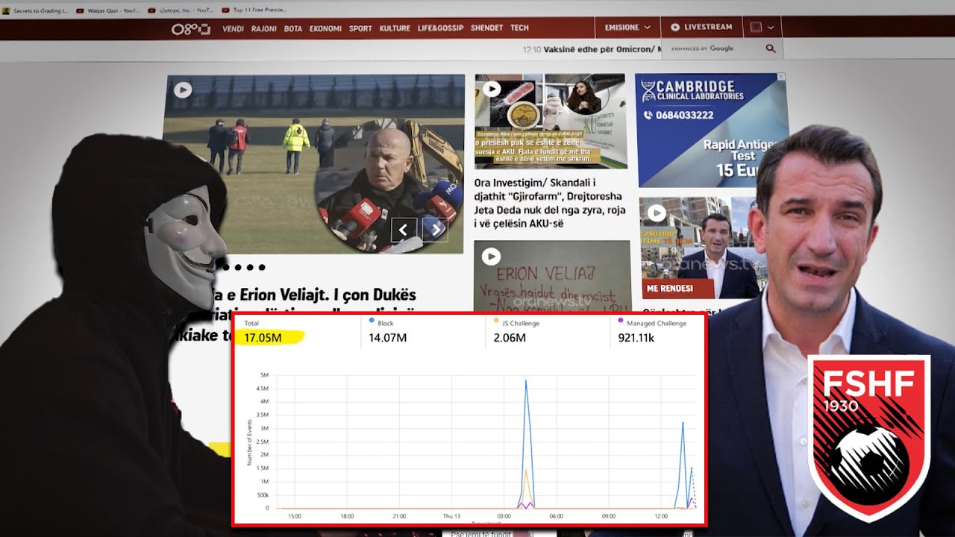Click the play icon beside LIVESTREAM
Screen dimensions: 955x537
(675, 28)
